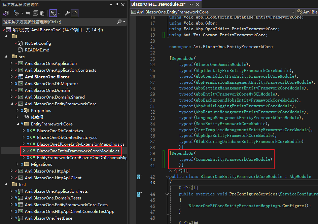This screenshot has width=318, height=224.
Task: Click the NuGet.Config file icon
Action: pyautogui.click(x=20, y=43)
